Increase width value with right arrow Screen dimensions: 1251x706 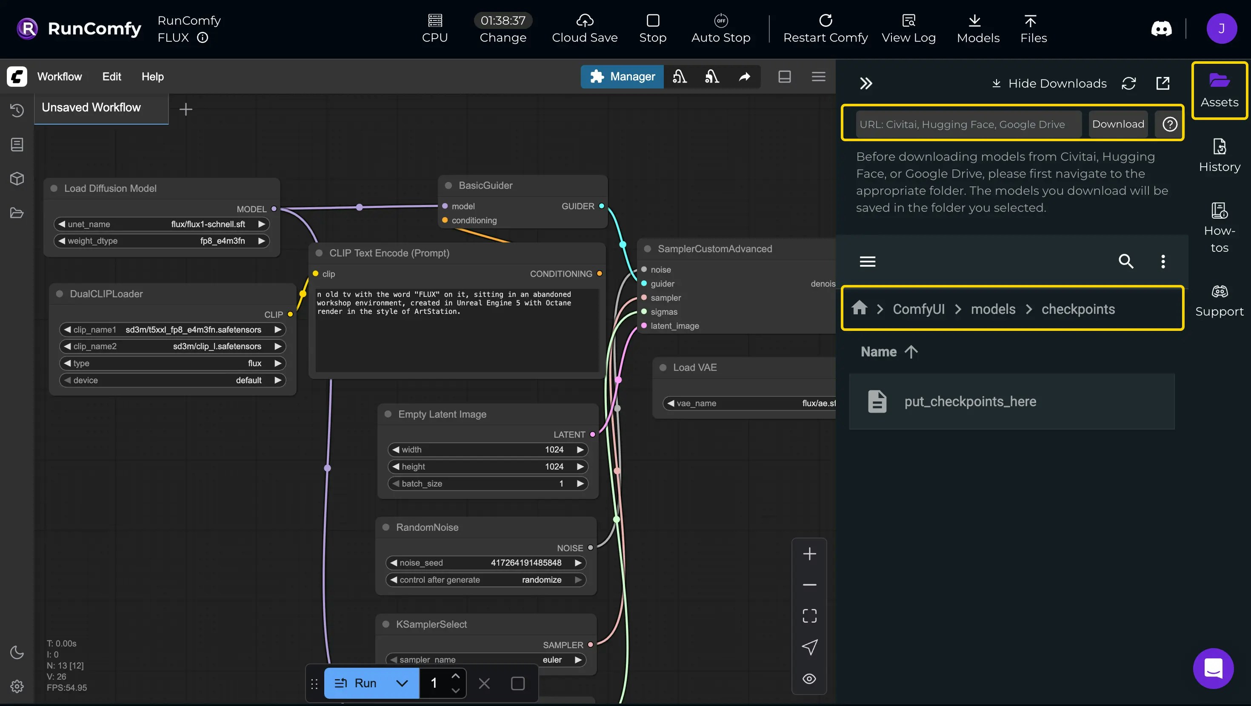click(x=580, y=450)
